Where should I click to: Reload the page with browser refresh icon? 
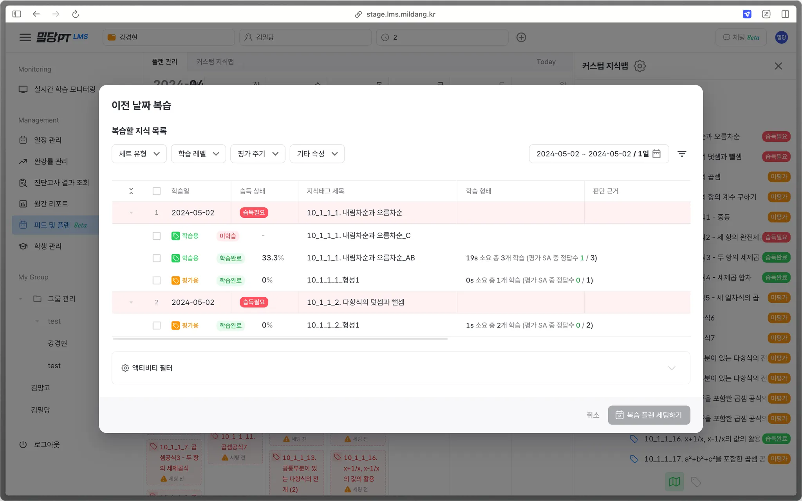tap(76, 14)
